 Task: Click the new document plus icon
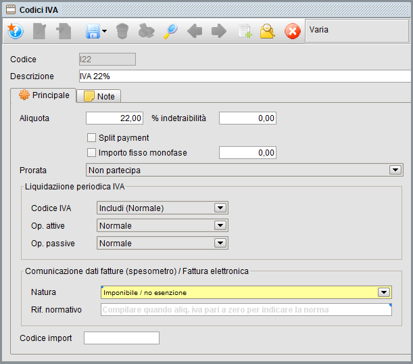pyautogui.click(x=244, y=31)
